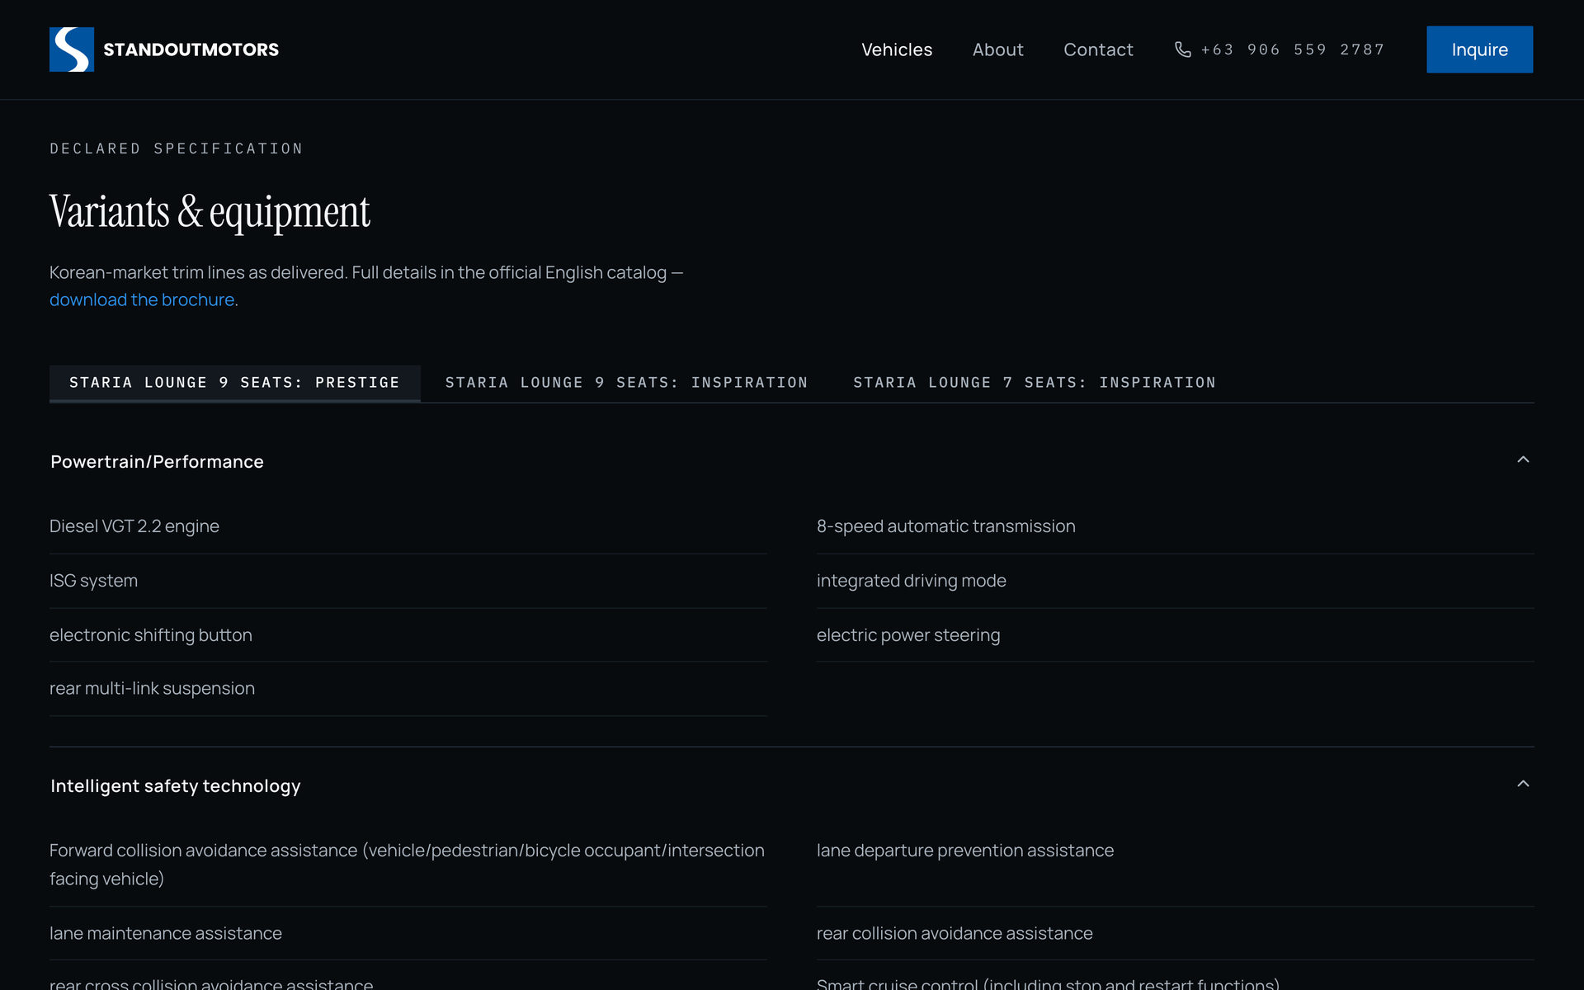Click the electric power steering entry
This screenshot has width=1584, height=990.
click(907, 635)
